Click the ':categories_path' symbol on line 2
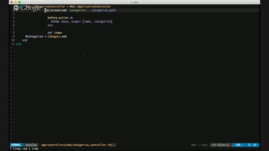Screen dimensions: 269x151 (x=103, y=10)
